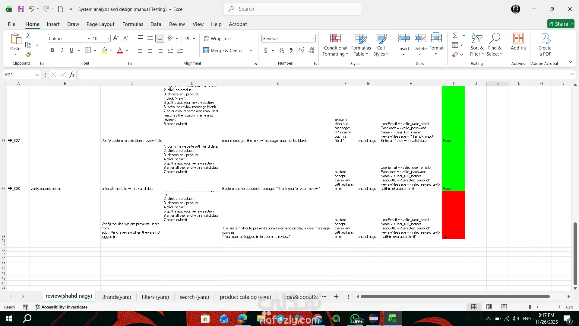Image resolution: width=579 pixels, height=326 pixels.
Task: Apply Borders with the borders icon
Action: (88, 50)
